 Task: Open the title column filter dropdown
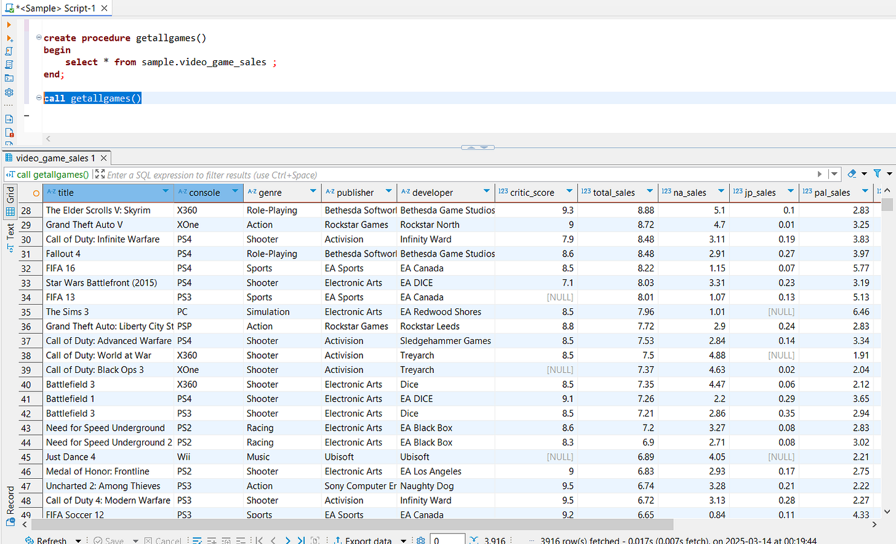pos(166,191)
